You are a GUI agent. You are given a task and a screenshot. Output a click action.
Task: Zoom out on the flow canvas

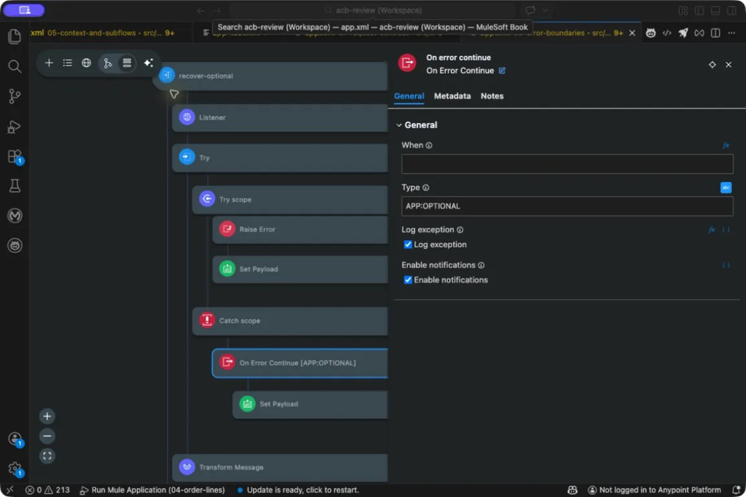point(47,436)
